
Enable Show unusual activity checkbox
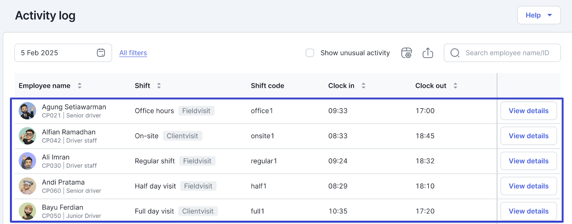click(x=310, y=53)
